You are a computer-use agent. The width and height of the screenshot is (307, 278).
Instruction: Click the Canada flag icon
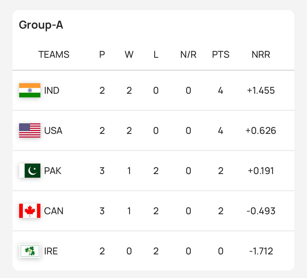pyautogui.click(x=30, y=211)
